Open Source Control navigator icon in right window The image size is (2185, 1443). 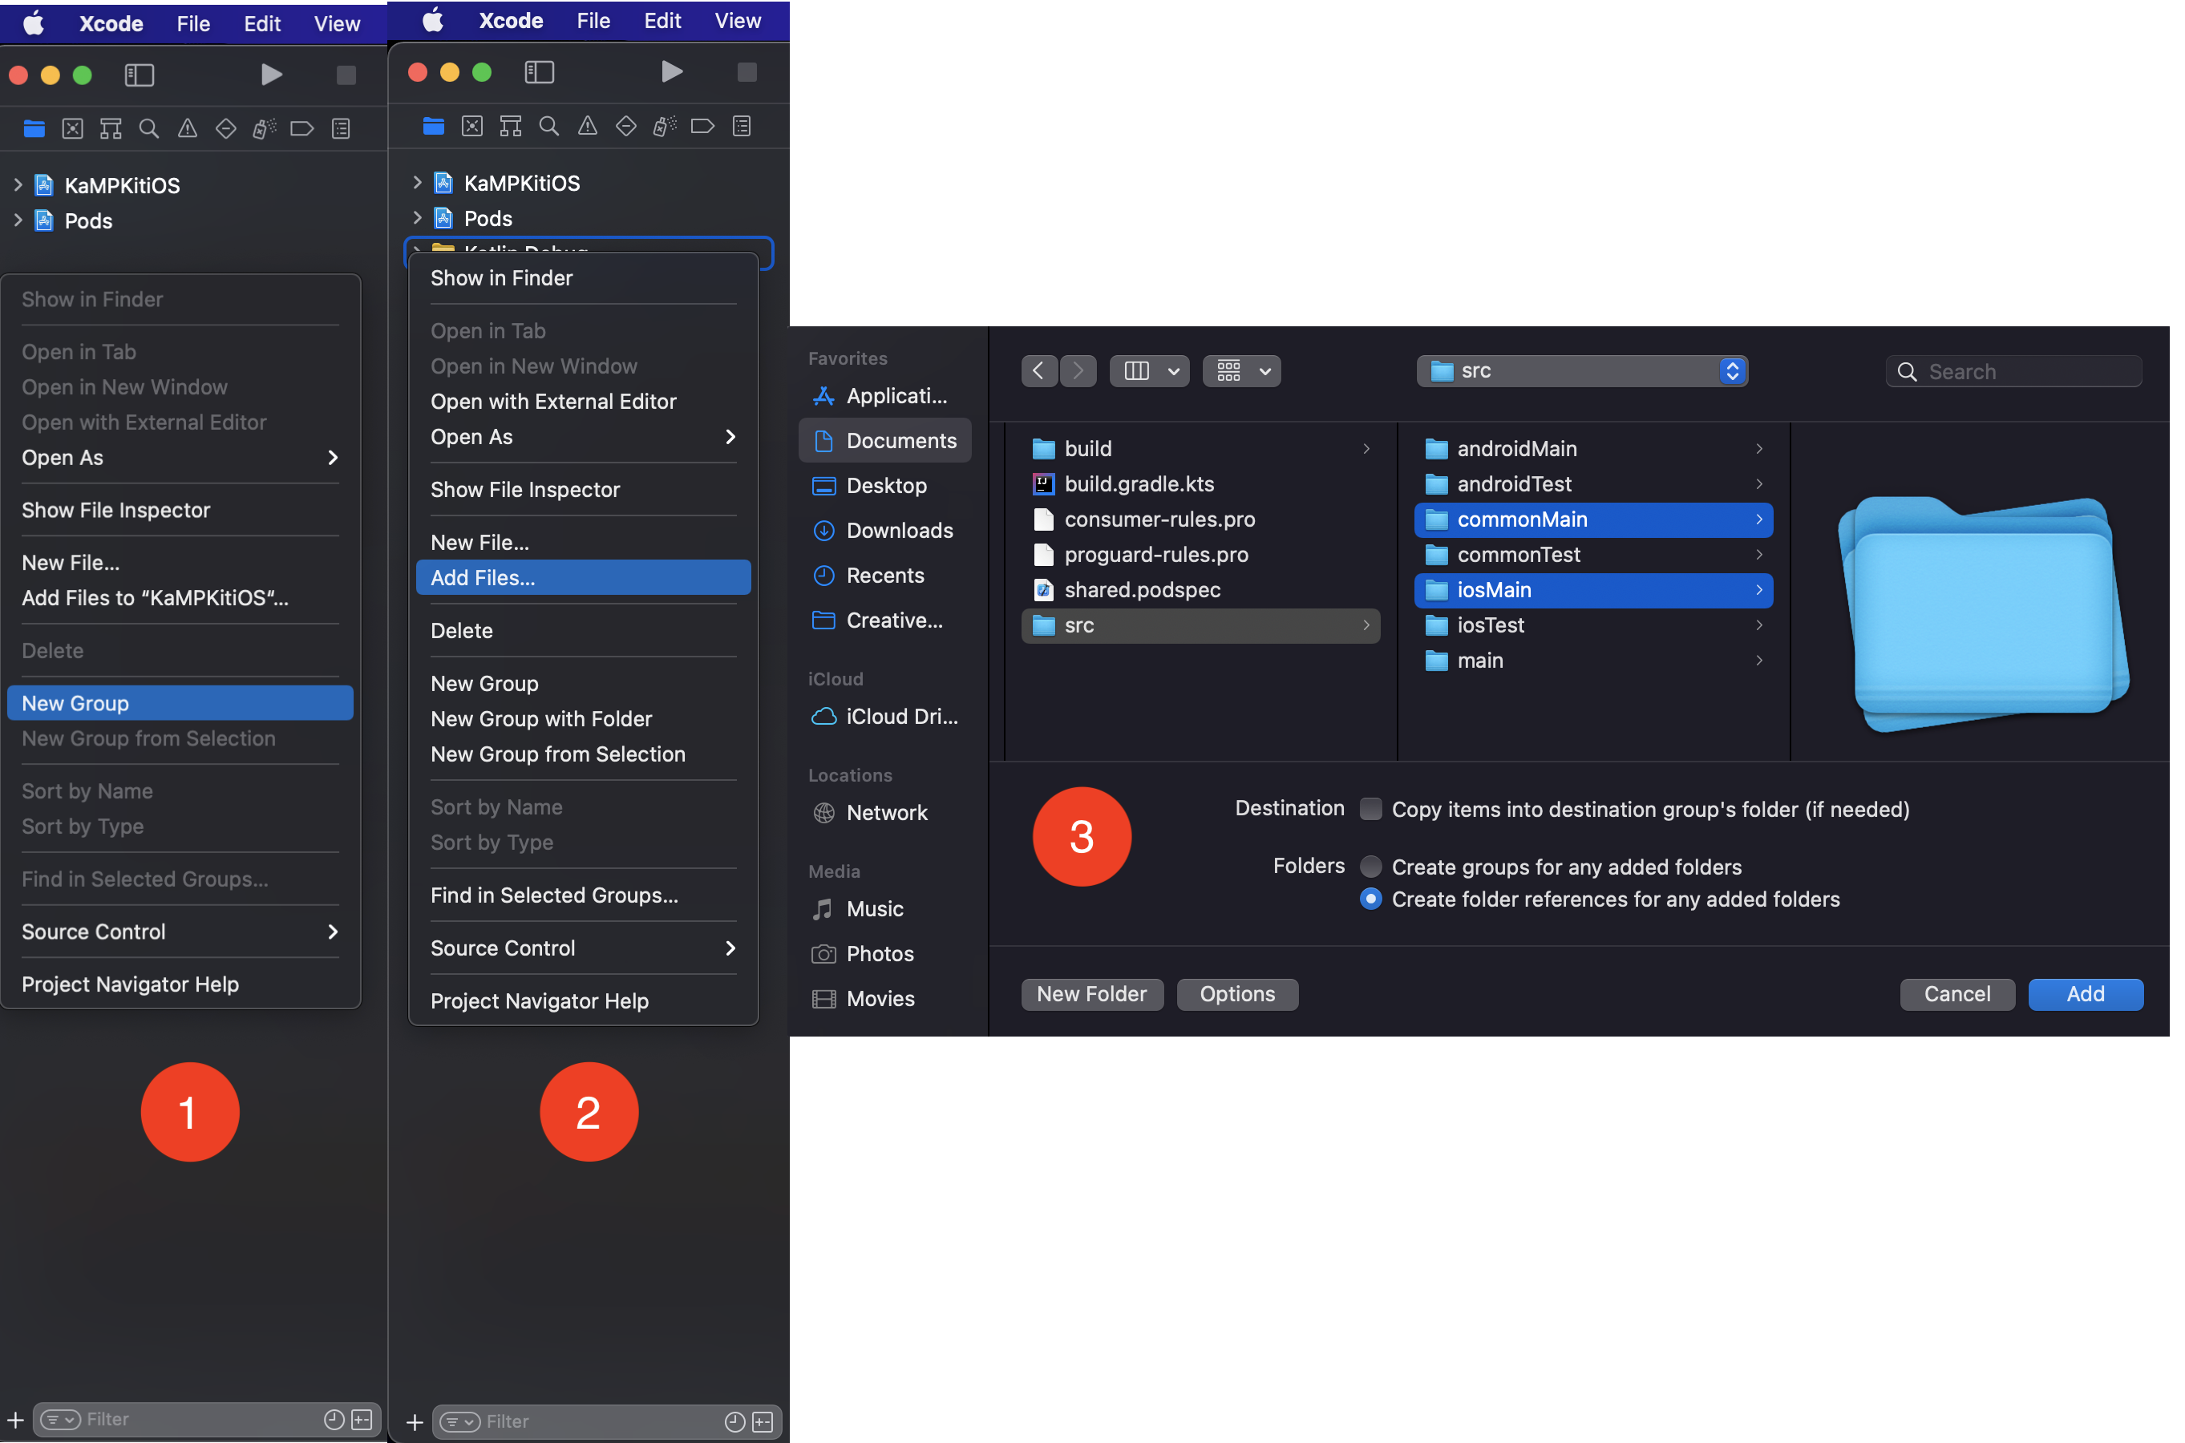click(x=472, y=126)
